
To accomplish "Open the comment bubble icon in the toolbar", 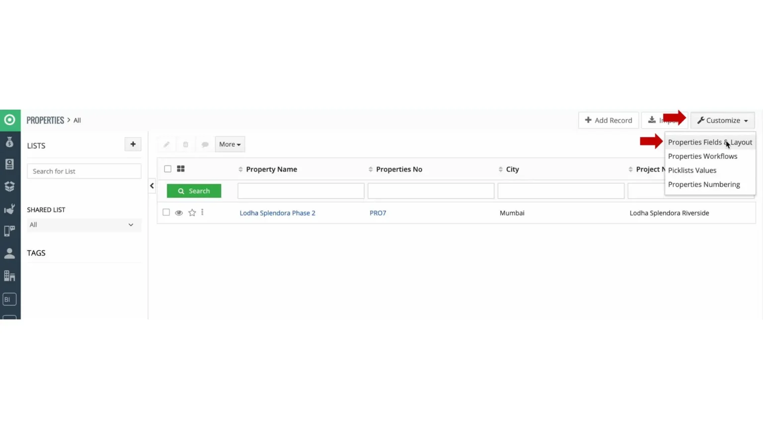I will tap(205, 144).
